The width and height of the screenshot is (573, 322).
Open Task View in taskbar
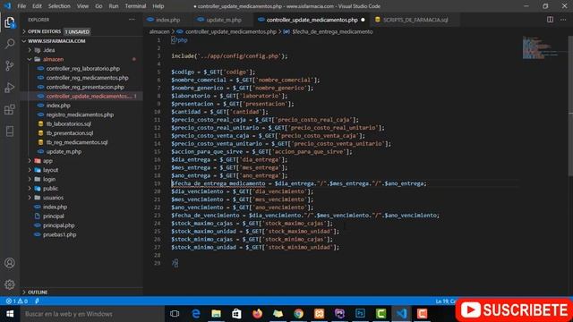(x=175, y=314)
